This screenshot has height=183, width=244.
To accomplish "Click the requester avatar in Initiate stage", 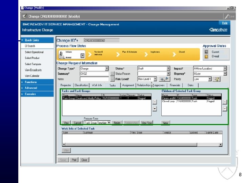I will [61, 55].
